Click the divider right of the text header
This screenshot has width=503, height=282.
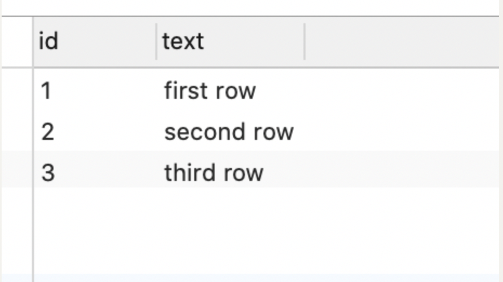[305, 42]
